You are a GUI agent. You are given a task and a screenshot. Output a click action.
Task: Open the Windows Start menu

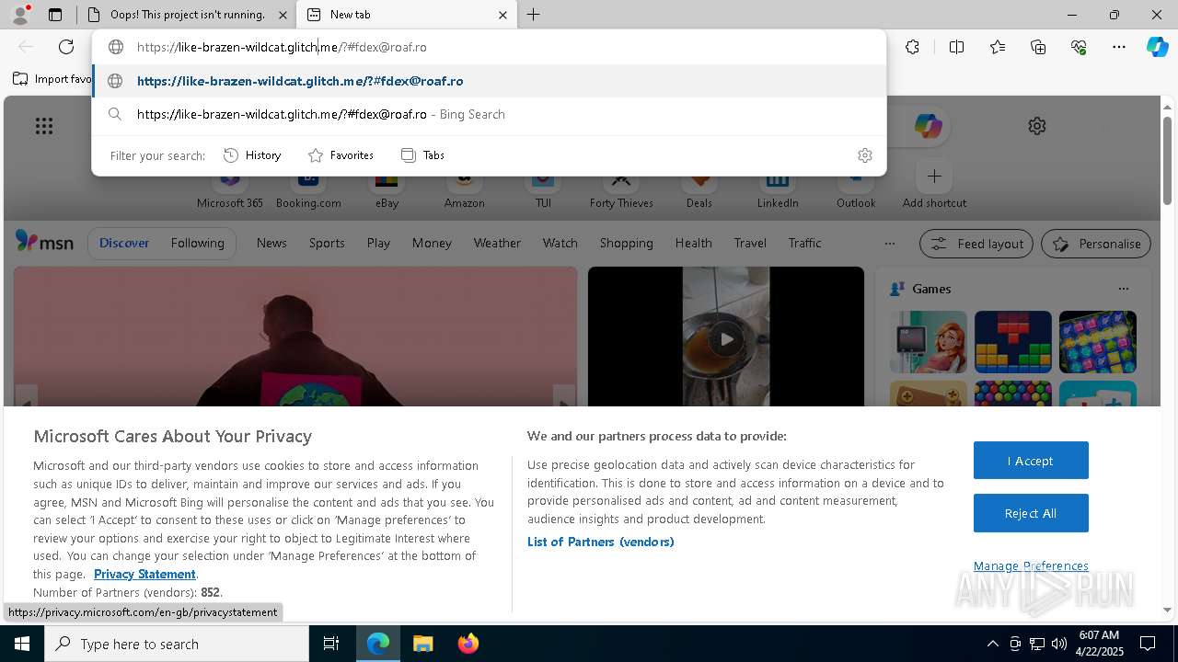click(x=22, y=644)
